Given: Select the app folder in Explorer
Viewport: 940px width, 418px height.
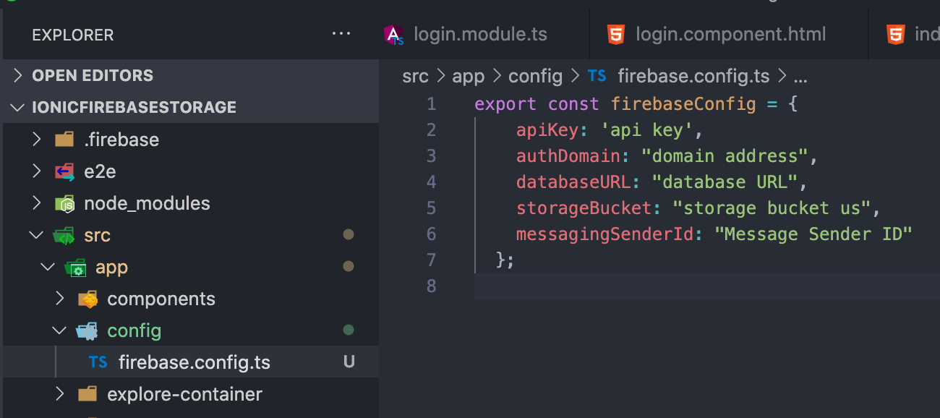Looking at the screenshot, I should (x=111, y=268).
